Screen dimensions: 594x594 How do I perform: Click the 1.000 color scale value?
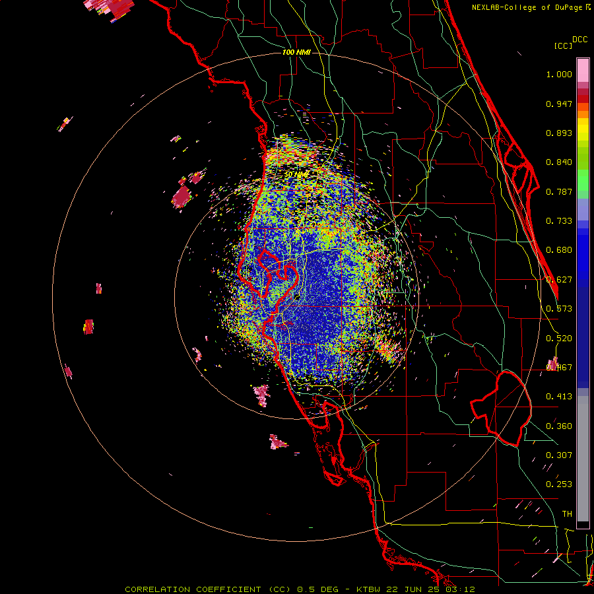559,74
